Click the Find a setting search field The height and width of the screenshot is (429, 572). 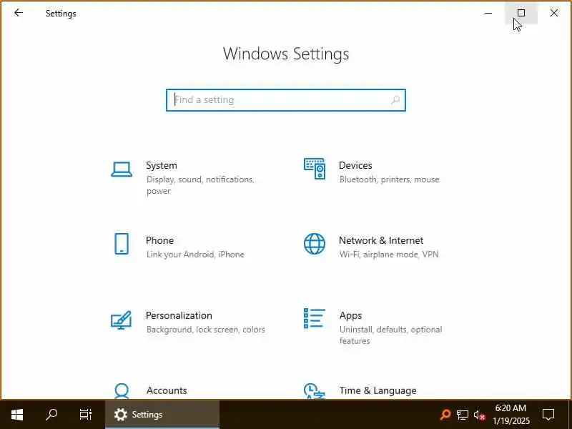[x=285, y=100]
